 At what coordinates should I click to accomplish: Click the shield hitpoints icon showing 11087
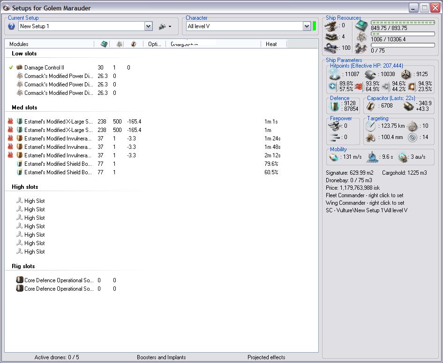point(335,74)
